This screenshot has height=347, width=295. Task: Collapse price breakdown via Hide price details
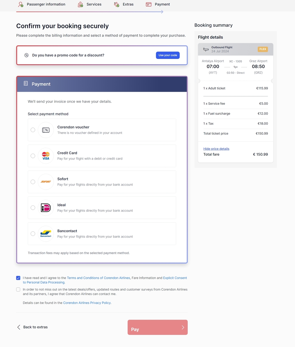click(x=216, y=149)
